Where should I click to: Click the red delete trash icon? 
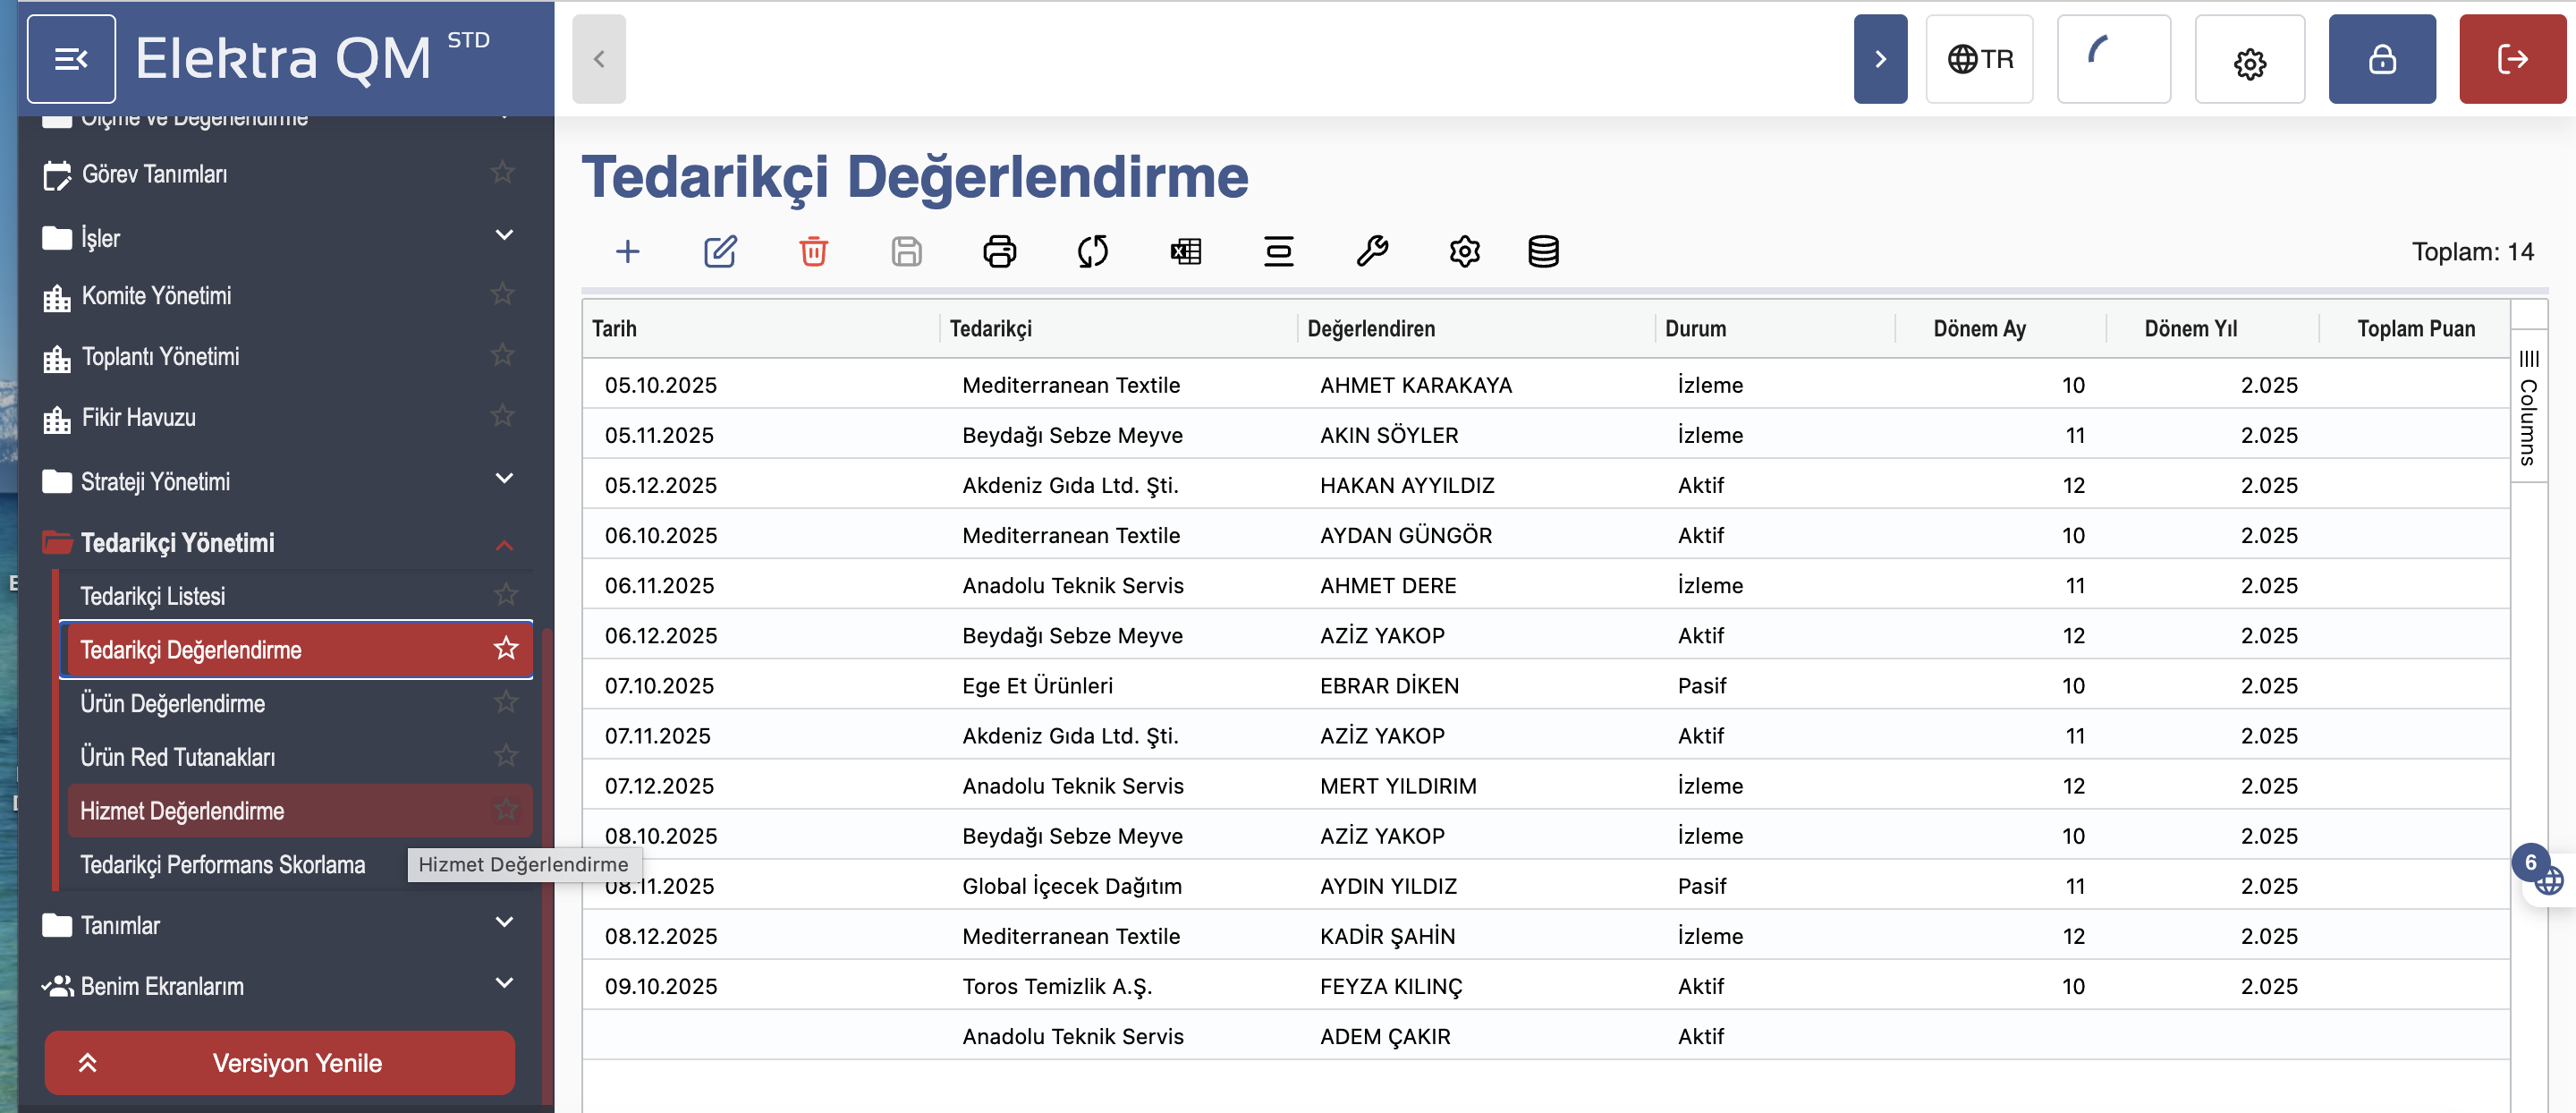click(x=813, y=251)
